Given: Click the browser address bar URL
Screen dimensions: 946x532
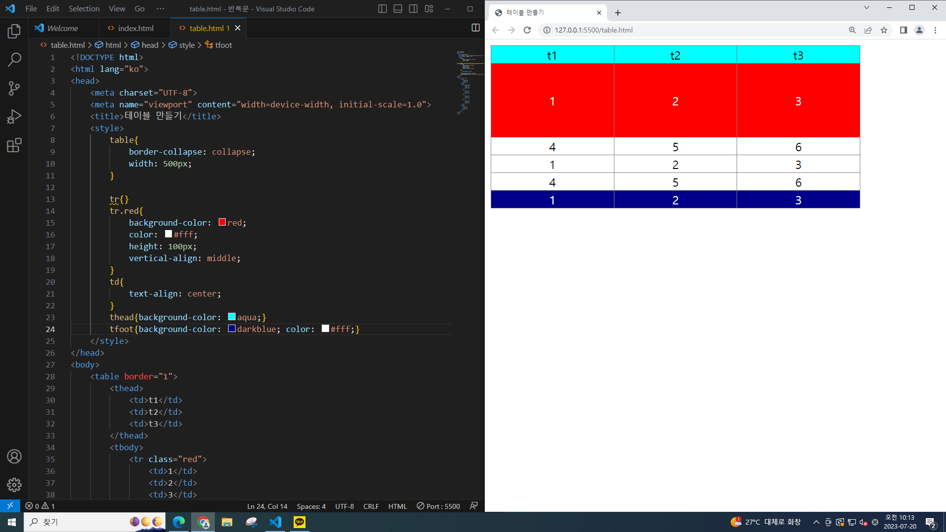Looking at the screenshot, I should (x=593, y=30).
